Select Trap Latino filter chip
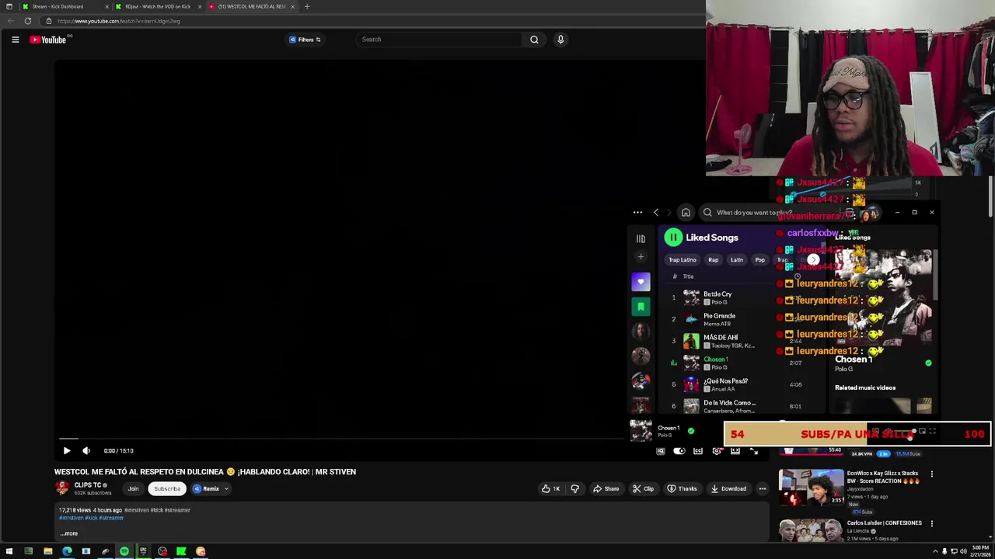Viewport: 995px width, 559px height. point(683,260)
